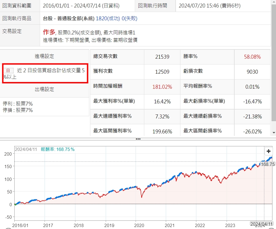Click the plus icon on the chart
Image resolution: width=276 pixels, height=229 pixels.
tap(268, 151)
